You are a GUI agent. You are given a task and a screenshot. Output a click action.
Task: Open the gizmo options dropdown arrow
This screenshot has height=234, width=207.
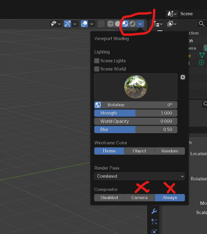[75, 24]
